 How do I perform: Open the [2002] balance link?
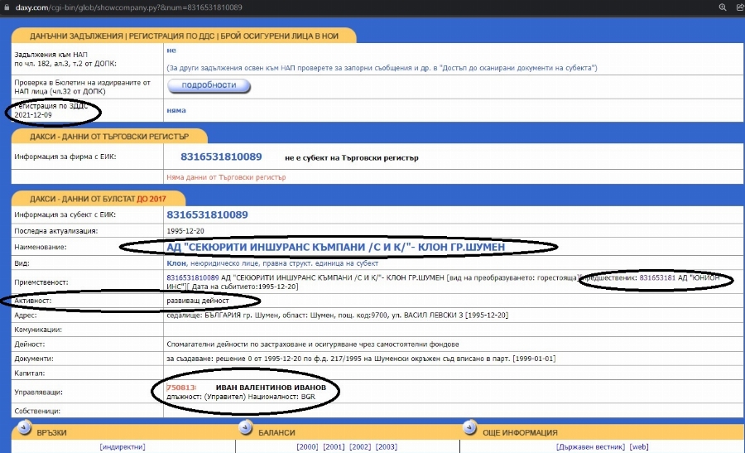(360, 446)
